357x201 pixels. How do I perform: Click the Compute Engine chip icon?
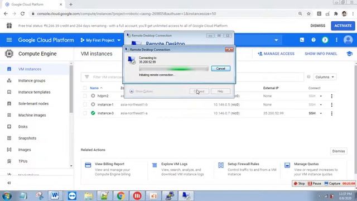coord(9,54)
